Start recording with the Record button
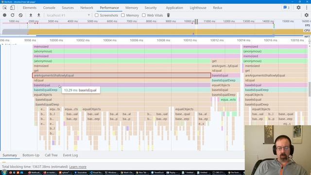The width and height of the screenshot is (311, 175). coord(4,15)
